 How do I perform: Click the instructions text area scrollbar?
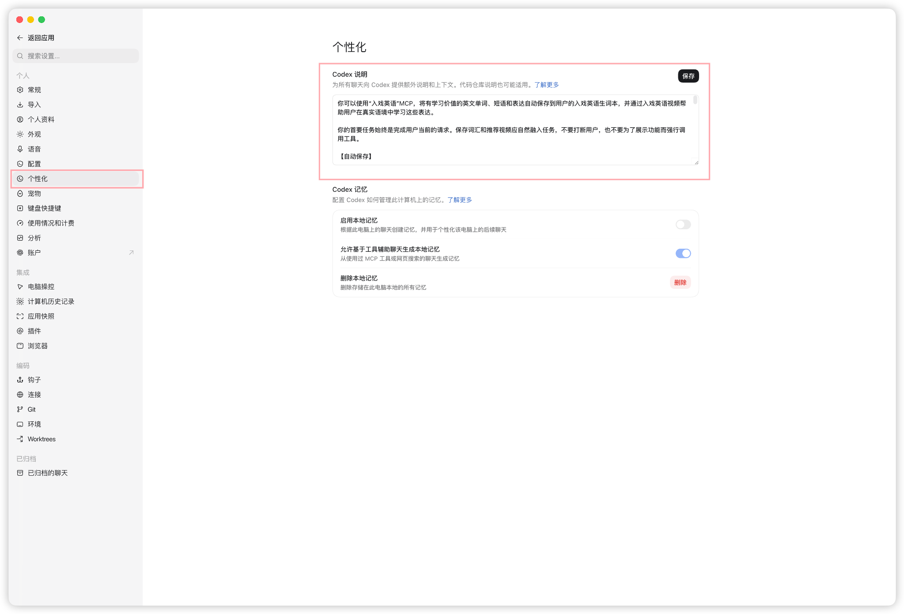coord(695,100)
